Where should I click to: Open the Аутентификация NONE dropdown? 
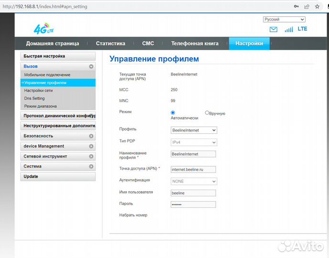pos(194,182)
